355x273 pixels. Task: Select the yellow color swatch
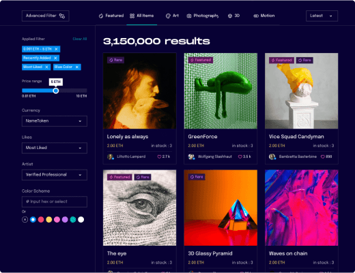pyautogui.click(x=49, y=219)
